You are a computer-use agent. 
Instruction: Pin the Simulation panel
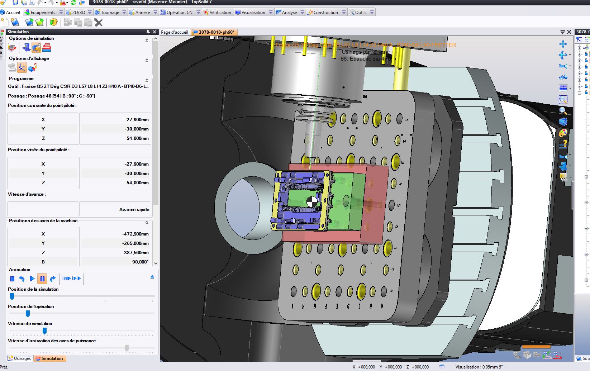pos(148,32)
